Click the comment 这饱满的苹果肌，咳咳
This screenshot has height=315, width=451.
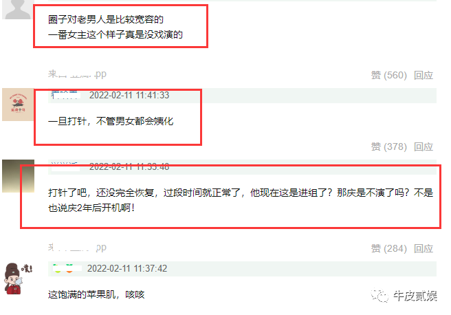tap(96, 294)
